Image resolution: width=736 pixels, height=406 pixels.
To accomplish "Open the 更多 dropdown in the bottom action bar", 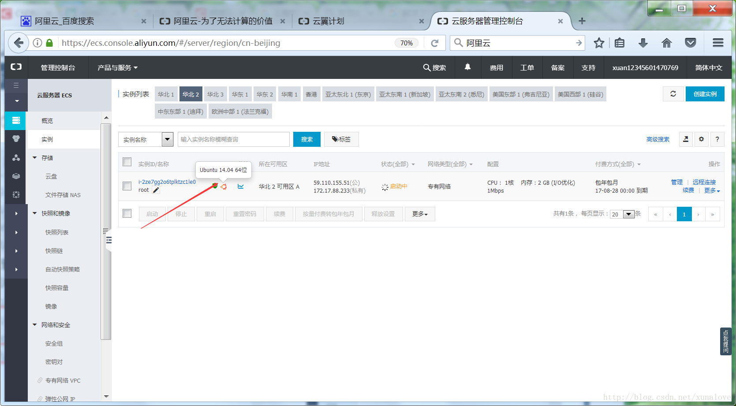I will (x=420, y=214).
